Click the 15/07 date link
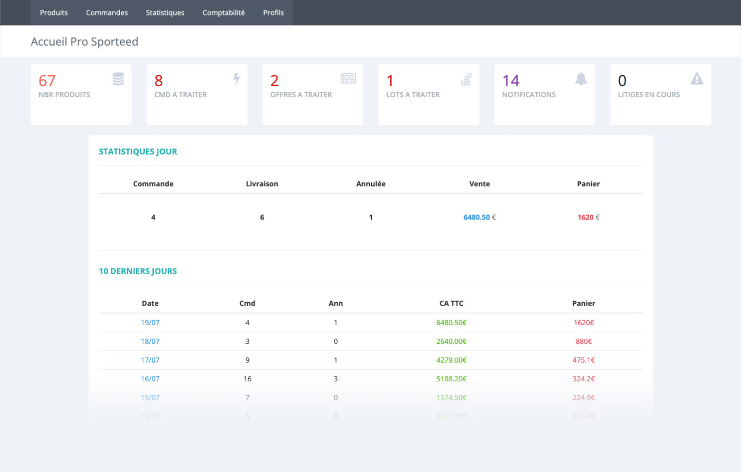 (150, 397)
